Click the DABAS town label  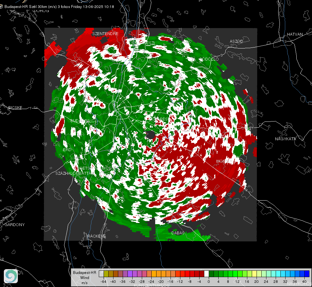tap(178, 233)
